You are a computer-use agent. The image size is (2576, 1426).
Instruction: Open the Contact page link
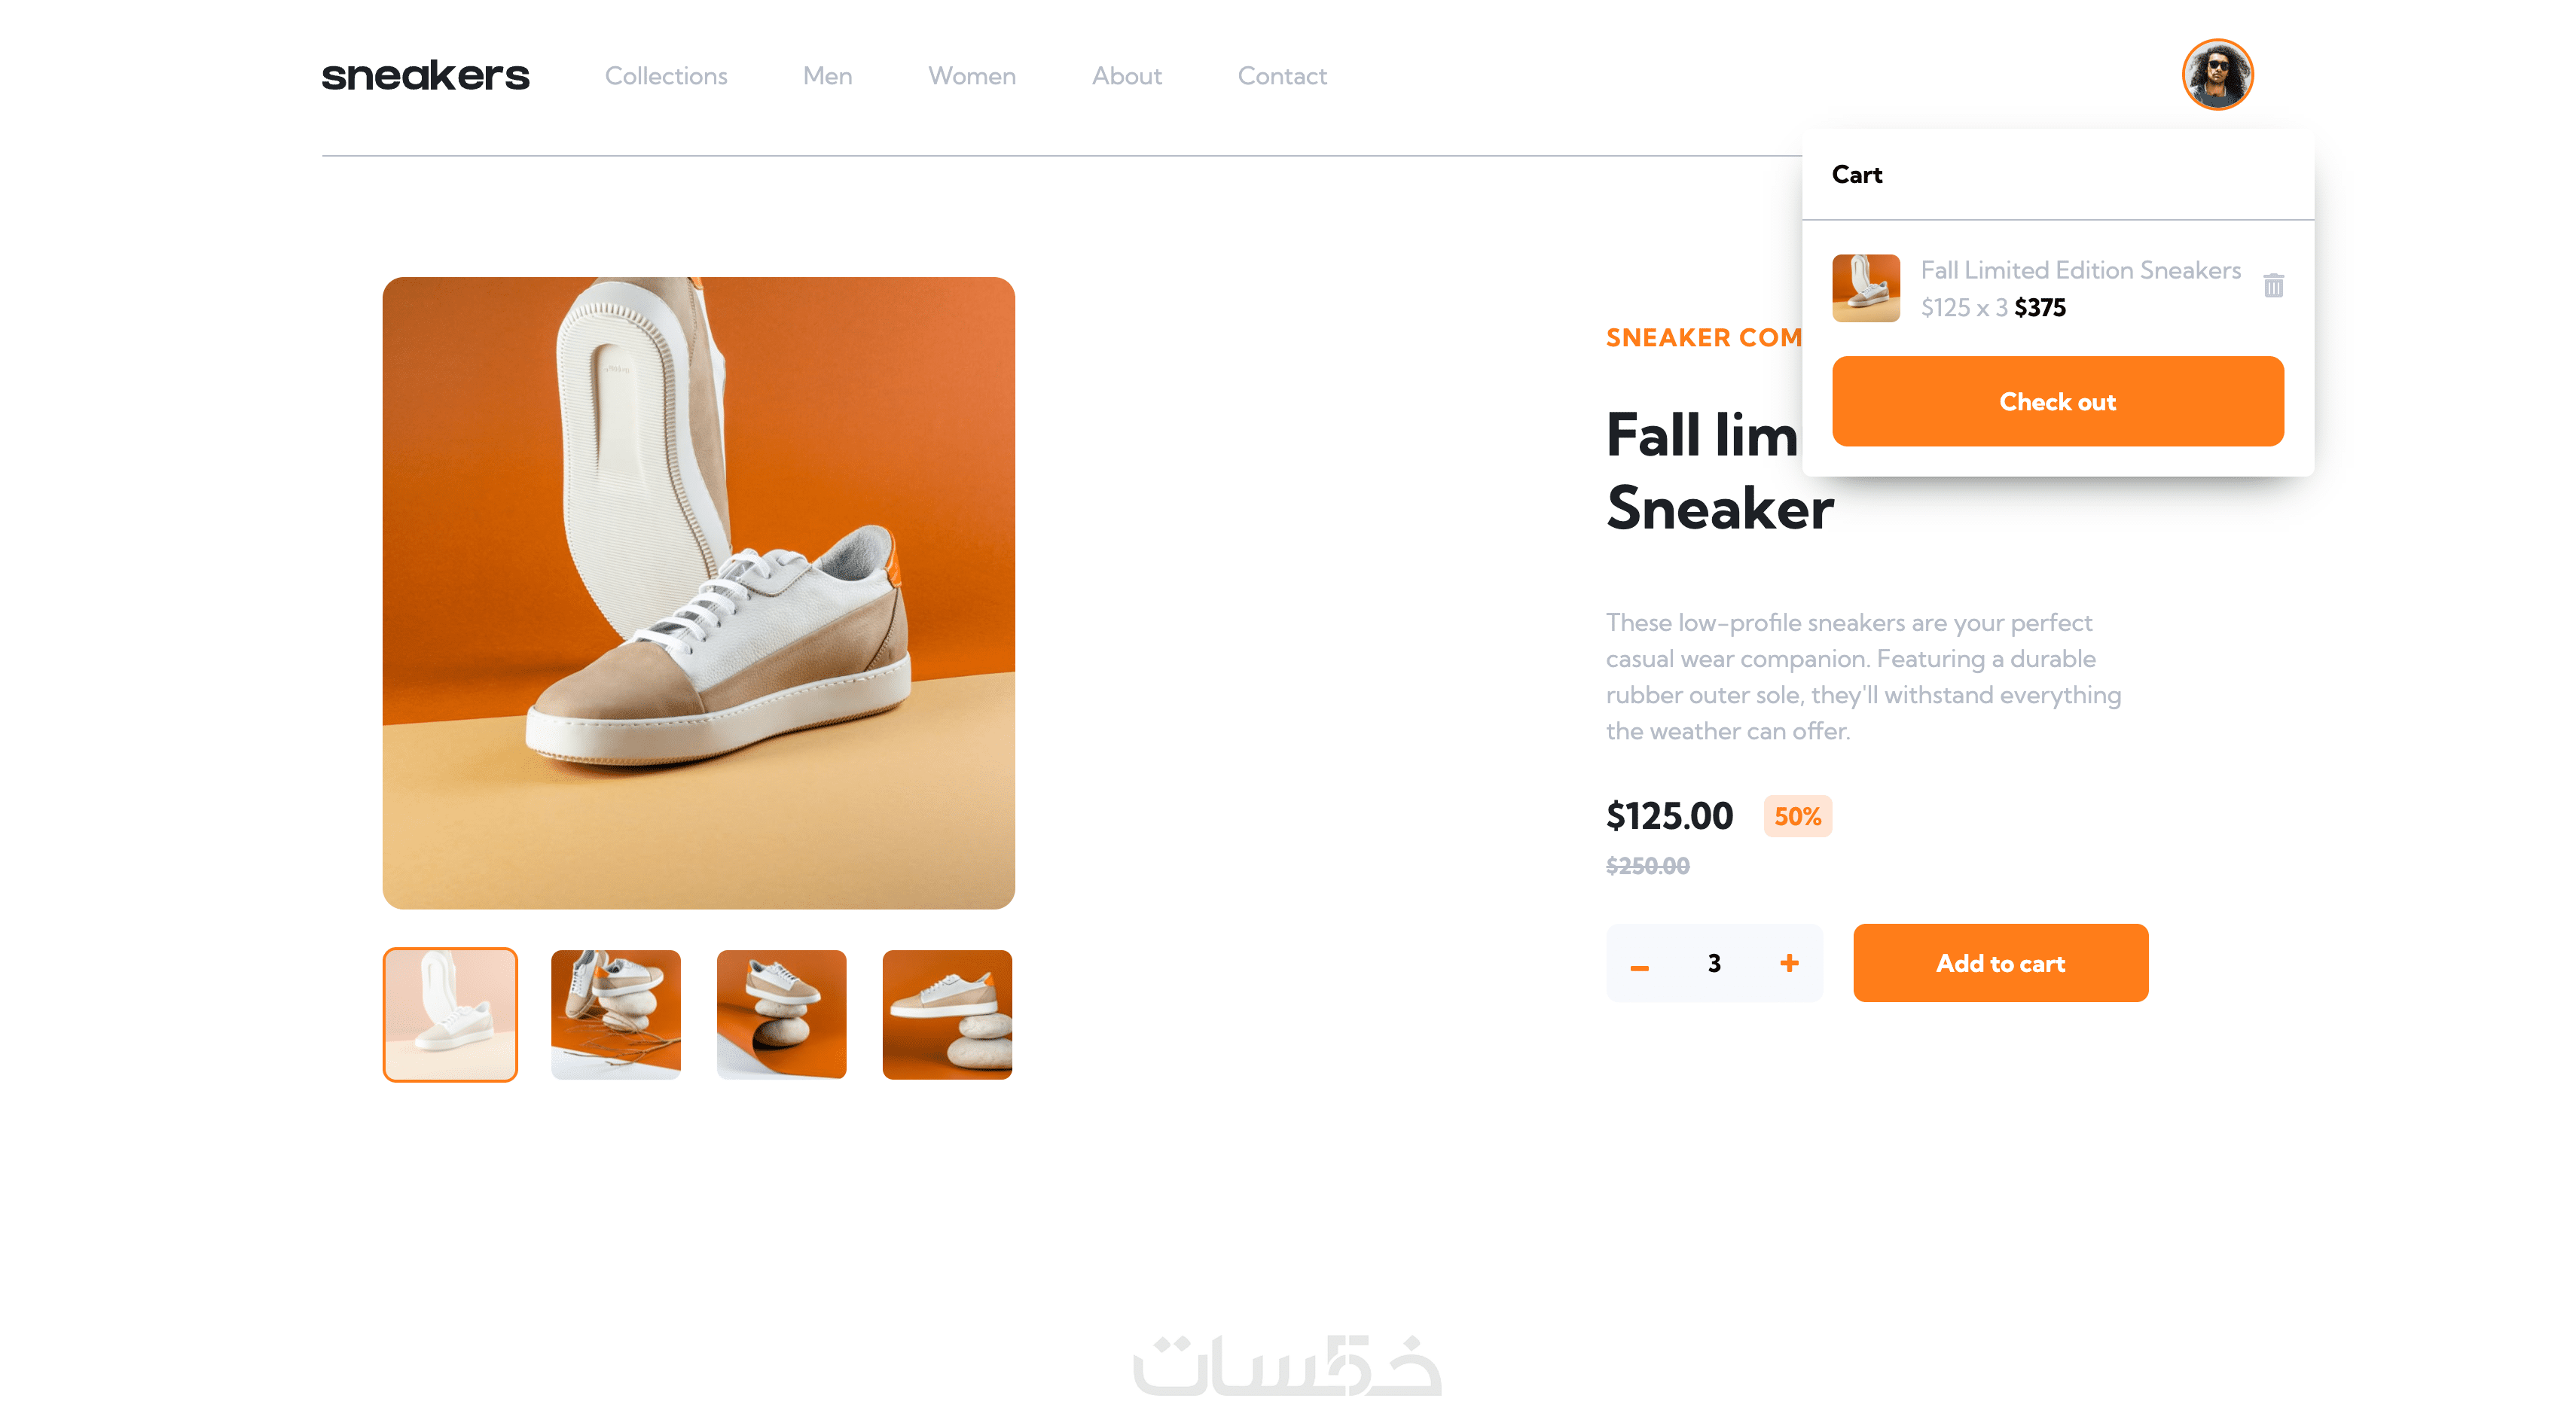(x=1282, y=76)
